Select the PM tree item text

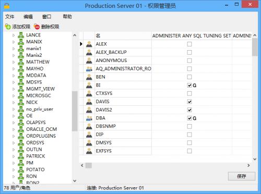[x=30, y=163]
